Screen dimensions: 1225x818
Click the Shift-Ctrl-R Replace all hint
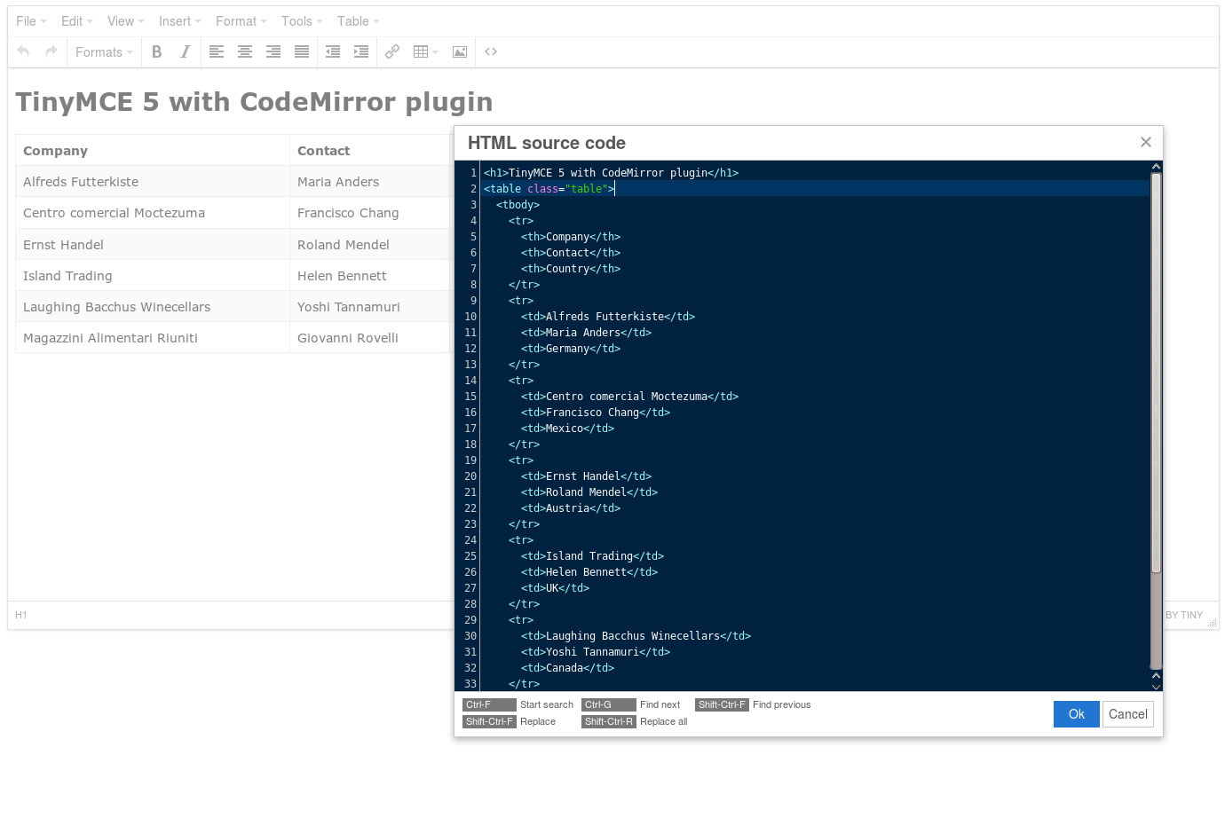[635, 722]
